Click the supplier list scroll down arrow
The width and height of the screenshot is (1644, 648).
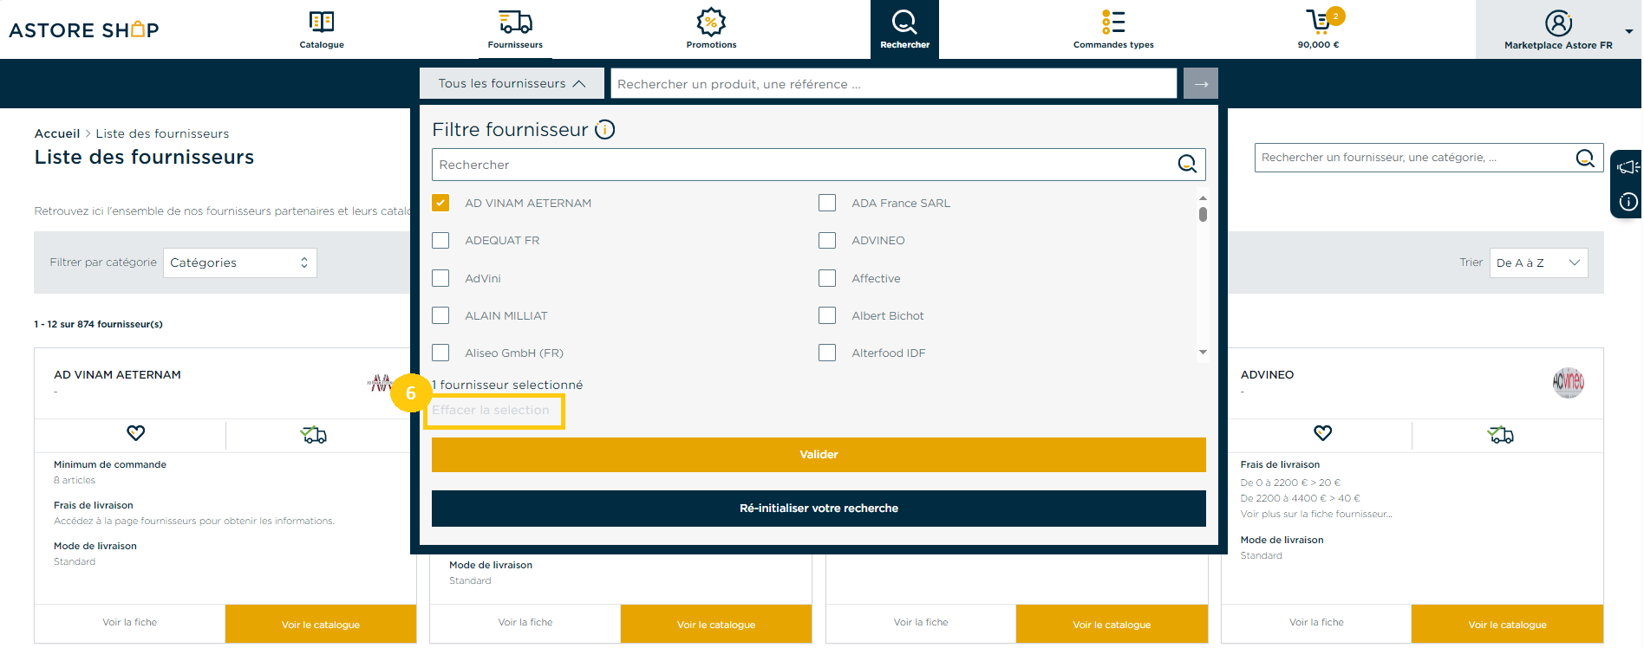tap(1203, 352)
